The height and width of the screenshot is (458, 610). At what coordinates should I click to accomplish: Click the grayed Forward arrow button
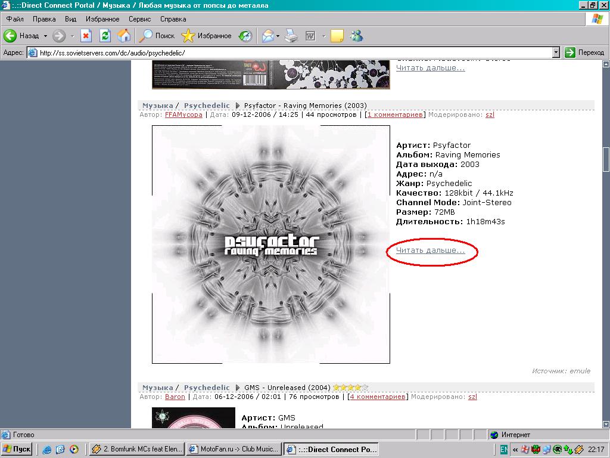(x=59, y=36)
